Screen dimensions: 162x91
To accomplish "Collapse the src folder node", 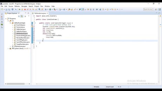I will 8,21.
